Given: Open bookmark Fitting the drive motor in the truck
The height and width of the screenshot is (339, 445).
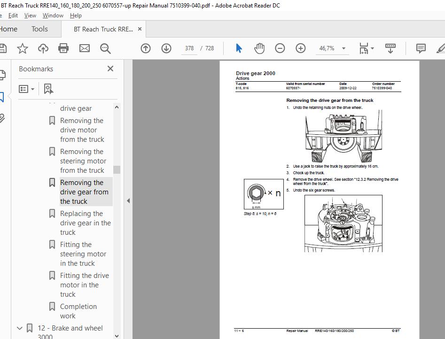Looking at the screenshot, I should pyautogui.click(x=85, y=285).
